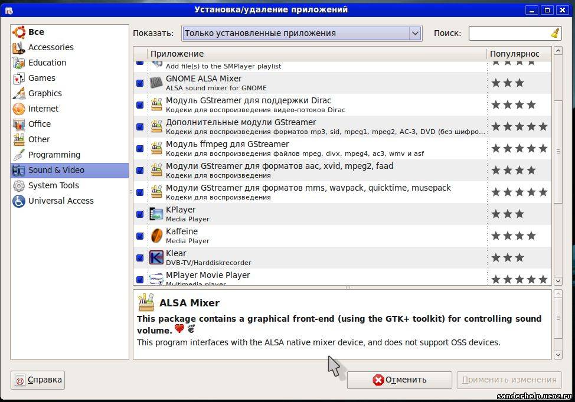
Task: Click the Games category dice icon
Action: tap(19, 78)
